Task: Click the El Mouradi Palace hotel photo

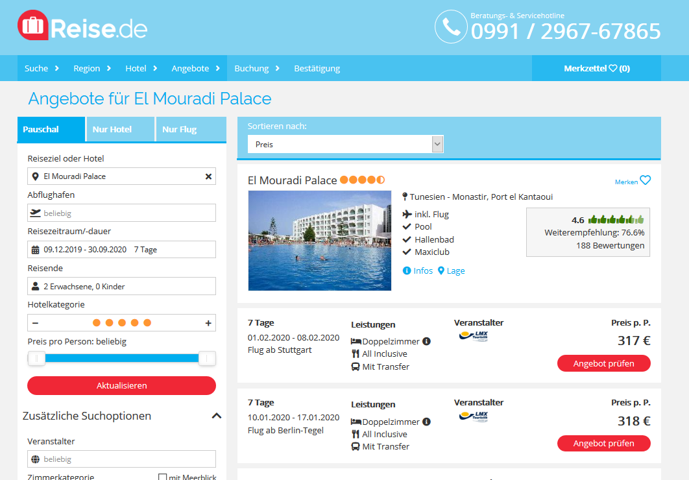Action: pos(320,241)
